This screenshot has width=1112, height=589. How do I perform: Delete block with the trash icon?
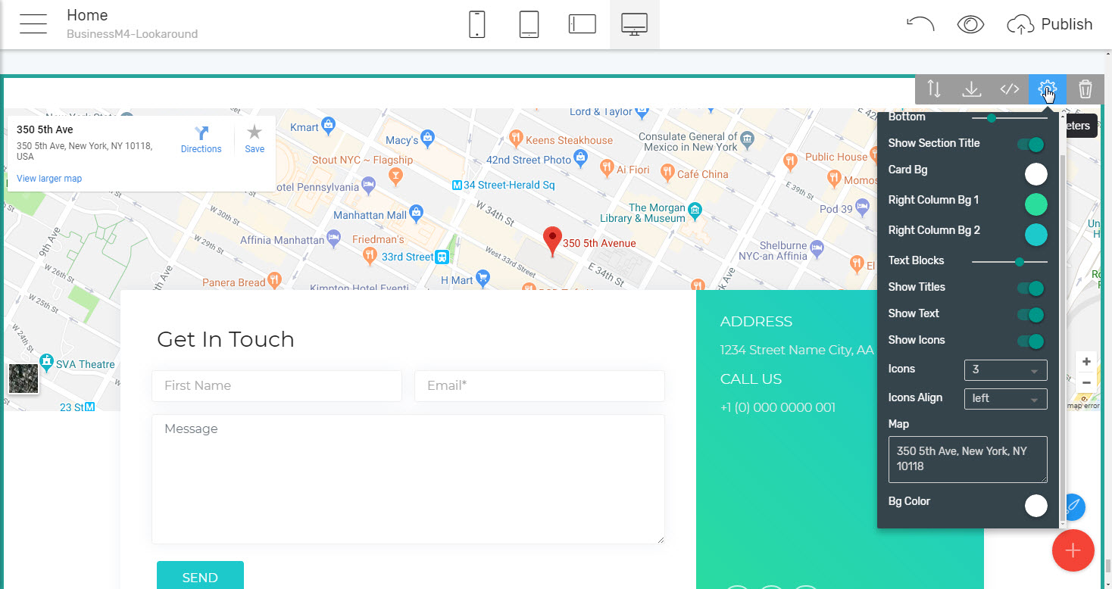click(x=1085, y=89)
